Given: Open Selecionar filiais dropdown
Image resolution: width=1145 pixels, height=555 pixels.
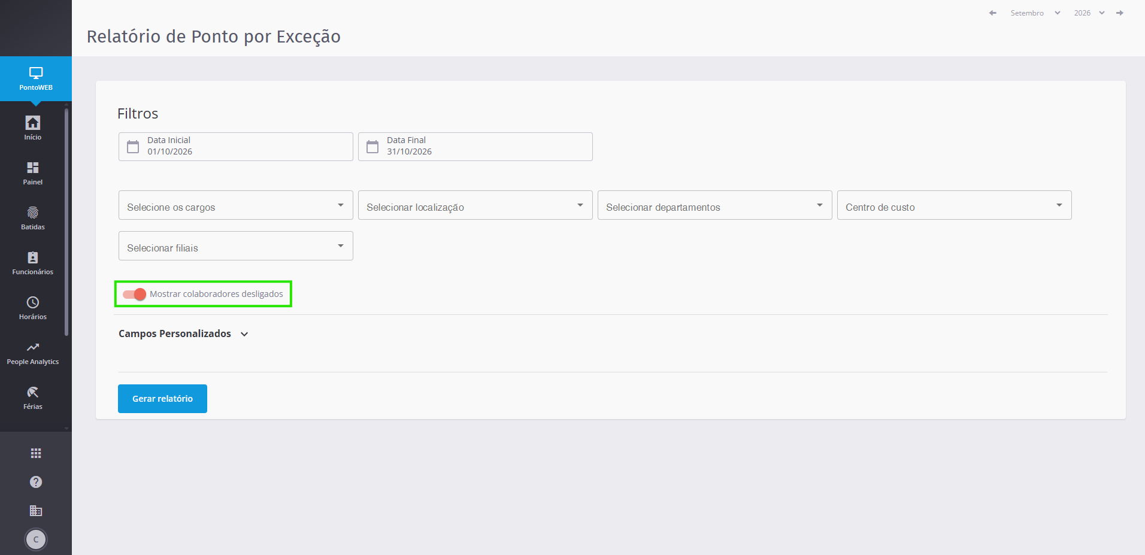Looking at the screenshot, I should tap(236, 246).
